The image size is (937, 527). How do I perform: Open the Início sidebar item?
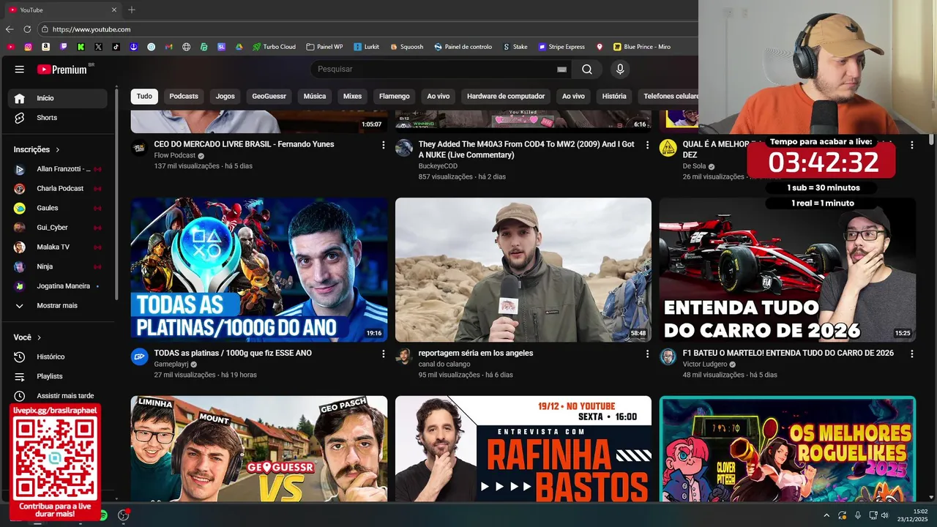[x=58, y=98]
